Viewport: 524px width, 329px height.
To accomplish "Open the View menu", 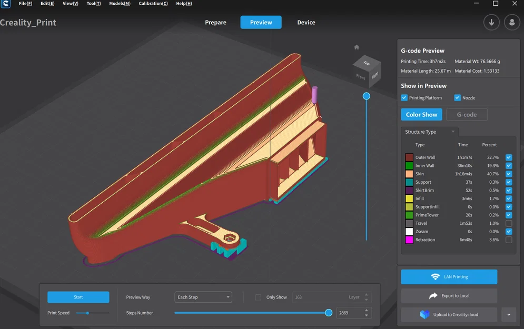I will [x=71, y=3].
